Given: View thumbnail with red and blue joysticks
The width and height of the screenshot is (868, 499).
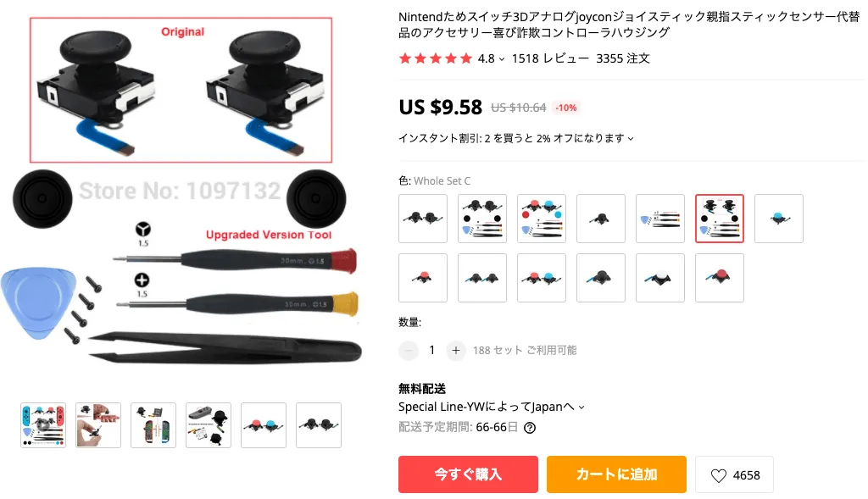Looking at the screenshot, I should tap(264, 424).
